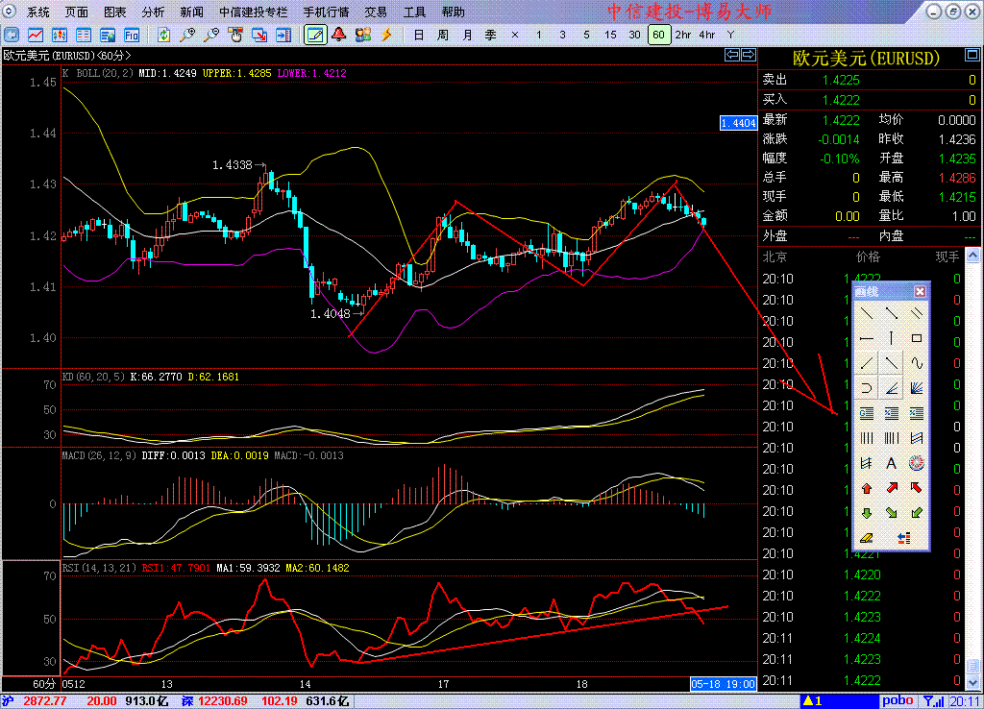Click the chart next arrow button
The image size is (984, 709).
[x=748, y=55]
